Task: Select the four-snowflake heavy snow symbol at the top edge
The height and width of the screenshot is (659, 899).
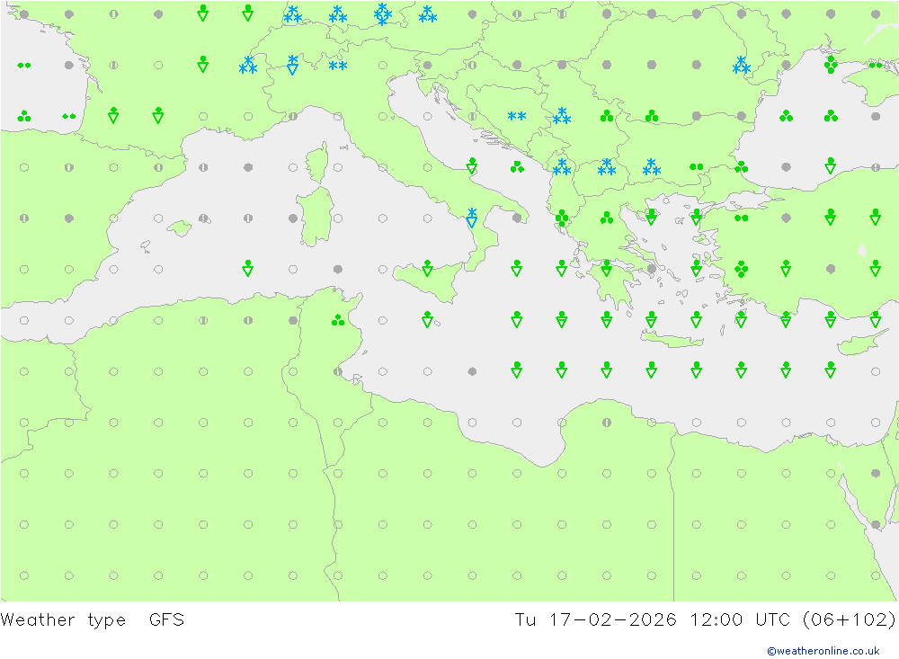Action: (x=382, y=13)
